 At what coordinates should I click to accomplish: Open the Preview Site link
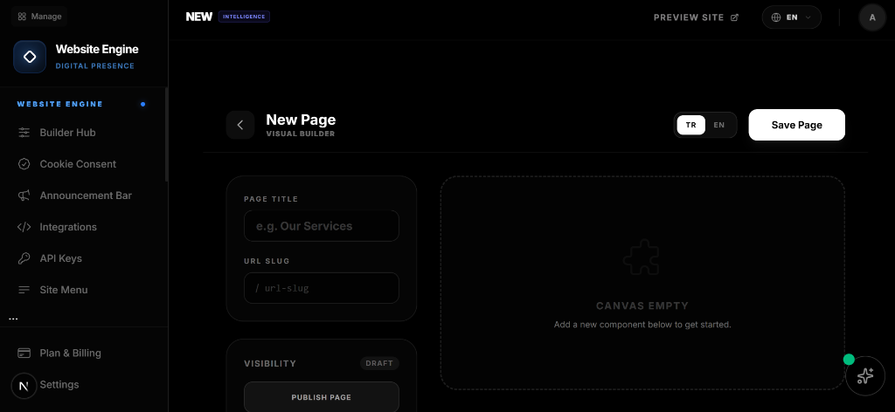(x=696, y=17)
